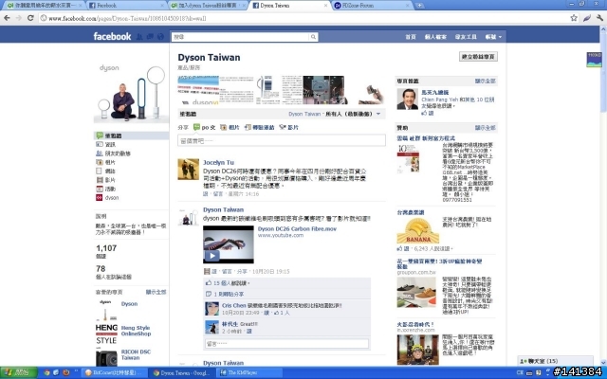Click the status update text box
The width and height of the screenshot is (607, 379).
pos(282,140)
